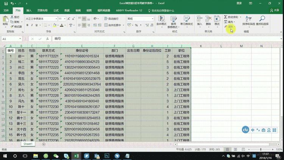Toggle middle vertical alignment
Screen dimensions: 284x160
(84, 19)
